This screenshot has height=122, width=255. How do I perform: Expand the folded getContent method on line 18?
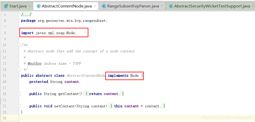pyautogui.click(x=19, y=94)
